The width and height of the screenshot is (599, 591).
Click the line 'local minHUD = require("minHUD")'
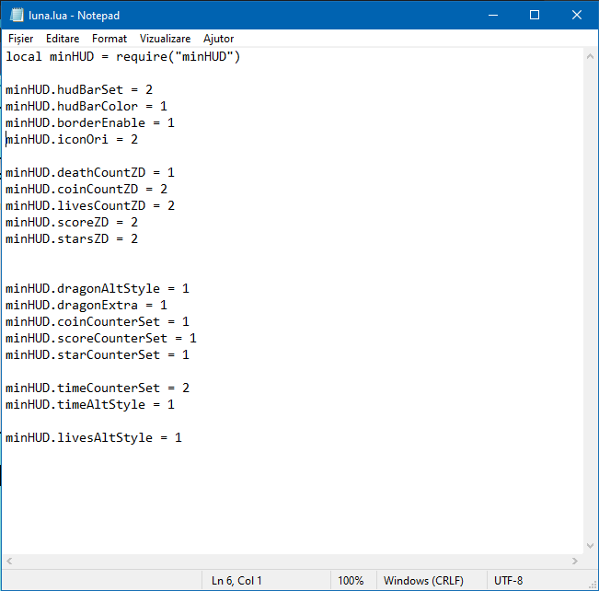pyautogui.click(x=123, y=56)
